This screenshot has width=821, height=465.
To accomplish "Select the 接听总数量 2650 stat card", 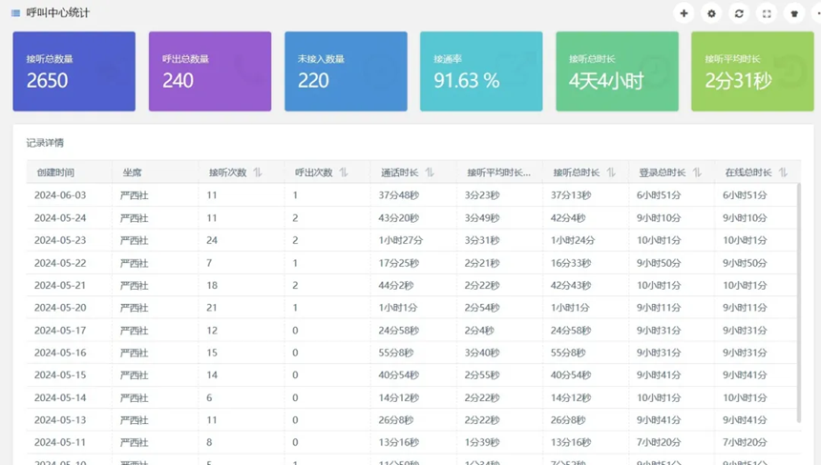I will coord(74,71).
